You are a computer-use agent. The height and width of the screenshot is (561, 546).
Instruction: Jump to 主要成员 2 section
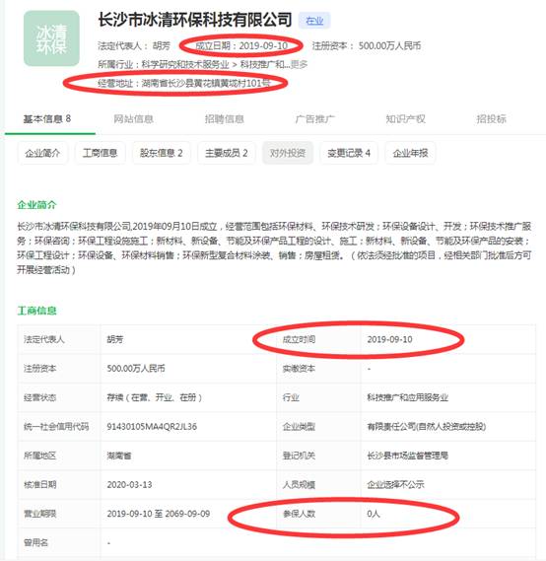(227, 153)
